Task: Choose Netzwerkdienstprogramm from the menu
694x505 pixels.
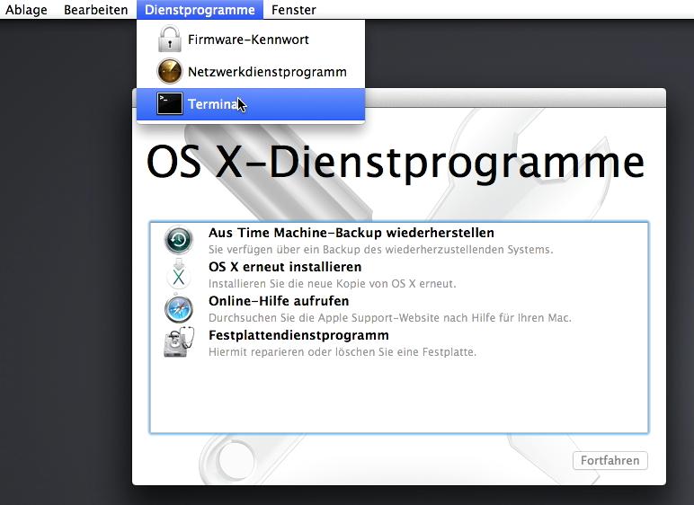Action: click(251, 72)
